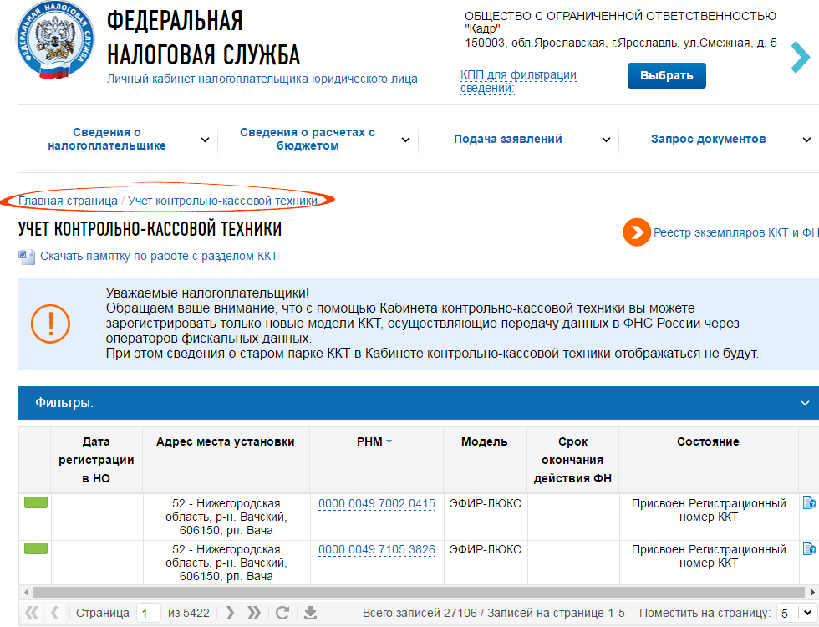This screenshot has width=819, height=627.
Task: Click the large cyan next-organization arrow
Action: (x=800, y=57)
